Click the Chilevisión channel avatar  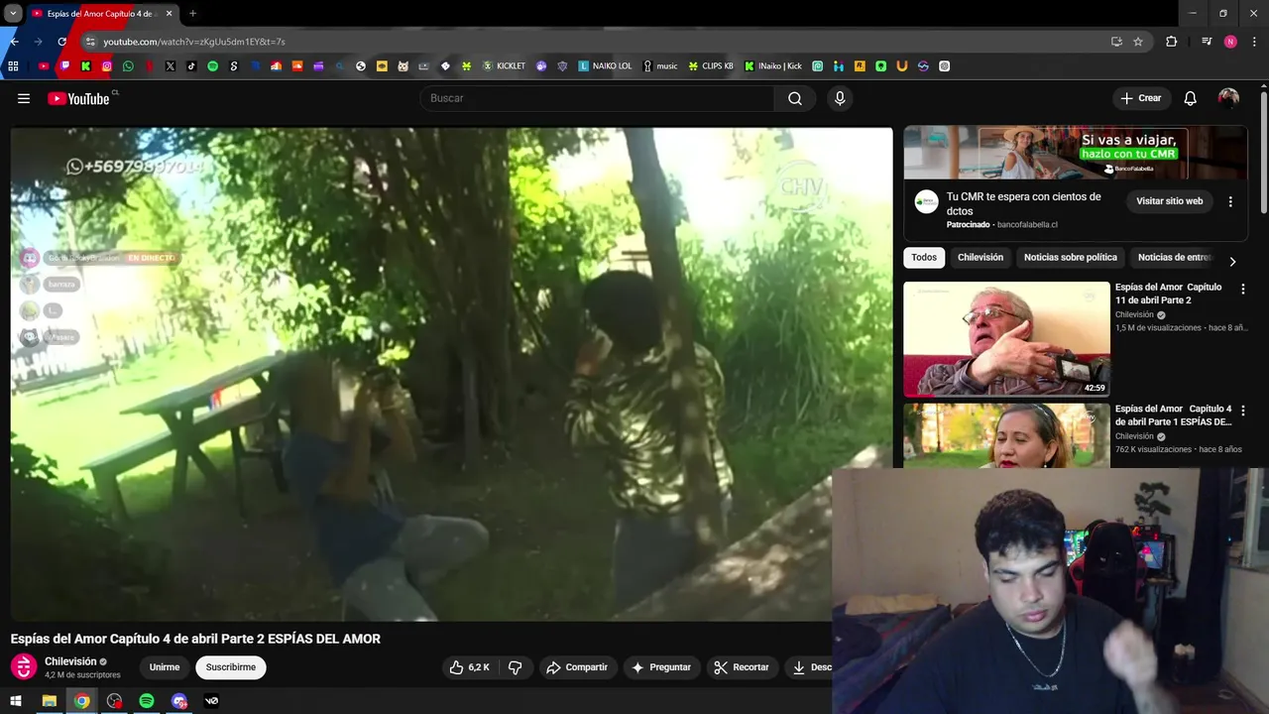[24, 667]
